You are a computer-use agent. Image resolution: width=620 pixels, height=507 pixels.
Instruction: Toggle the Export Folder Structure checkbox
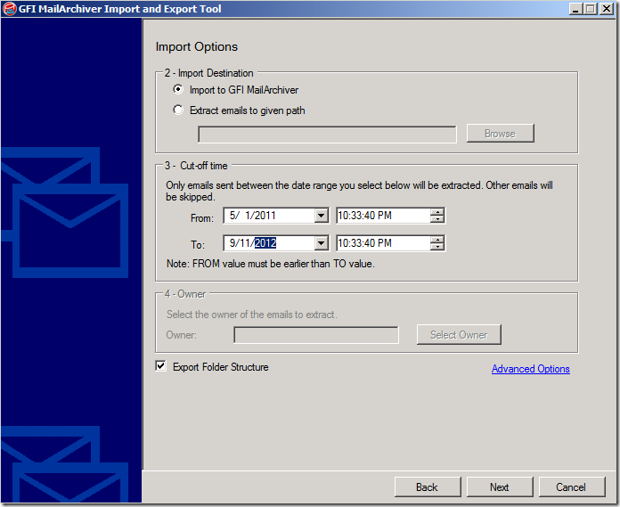(160, 366)
